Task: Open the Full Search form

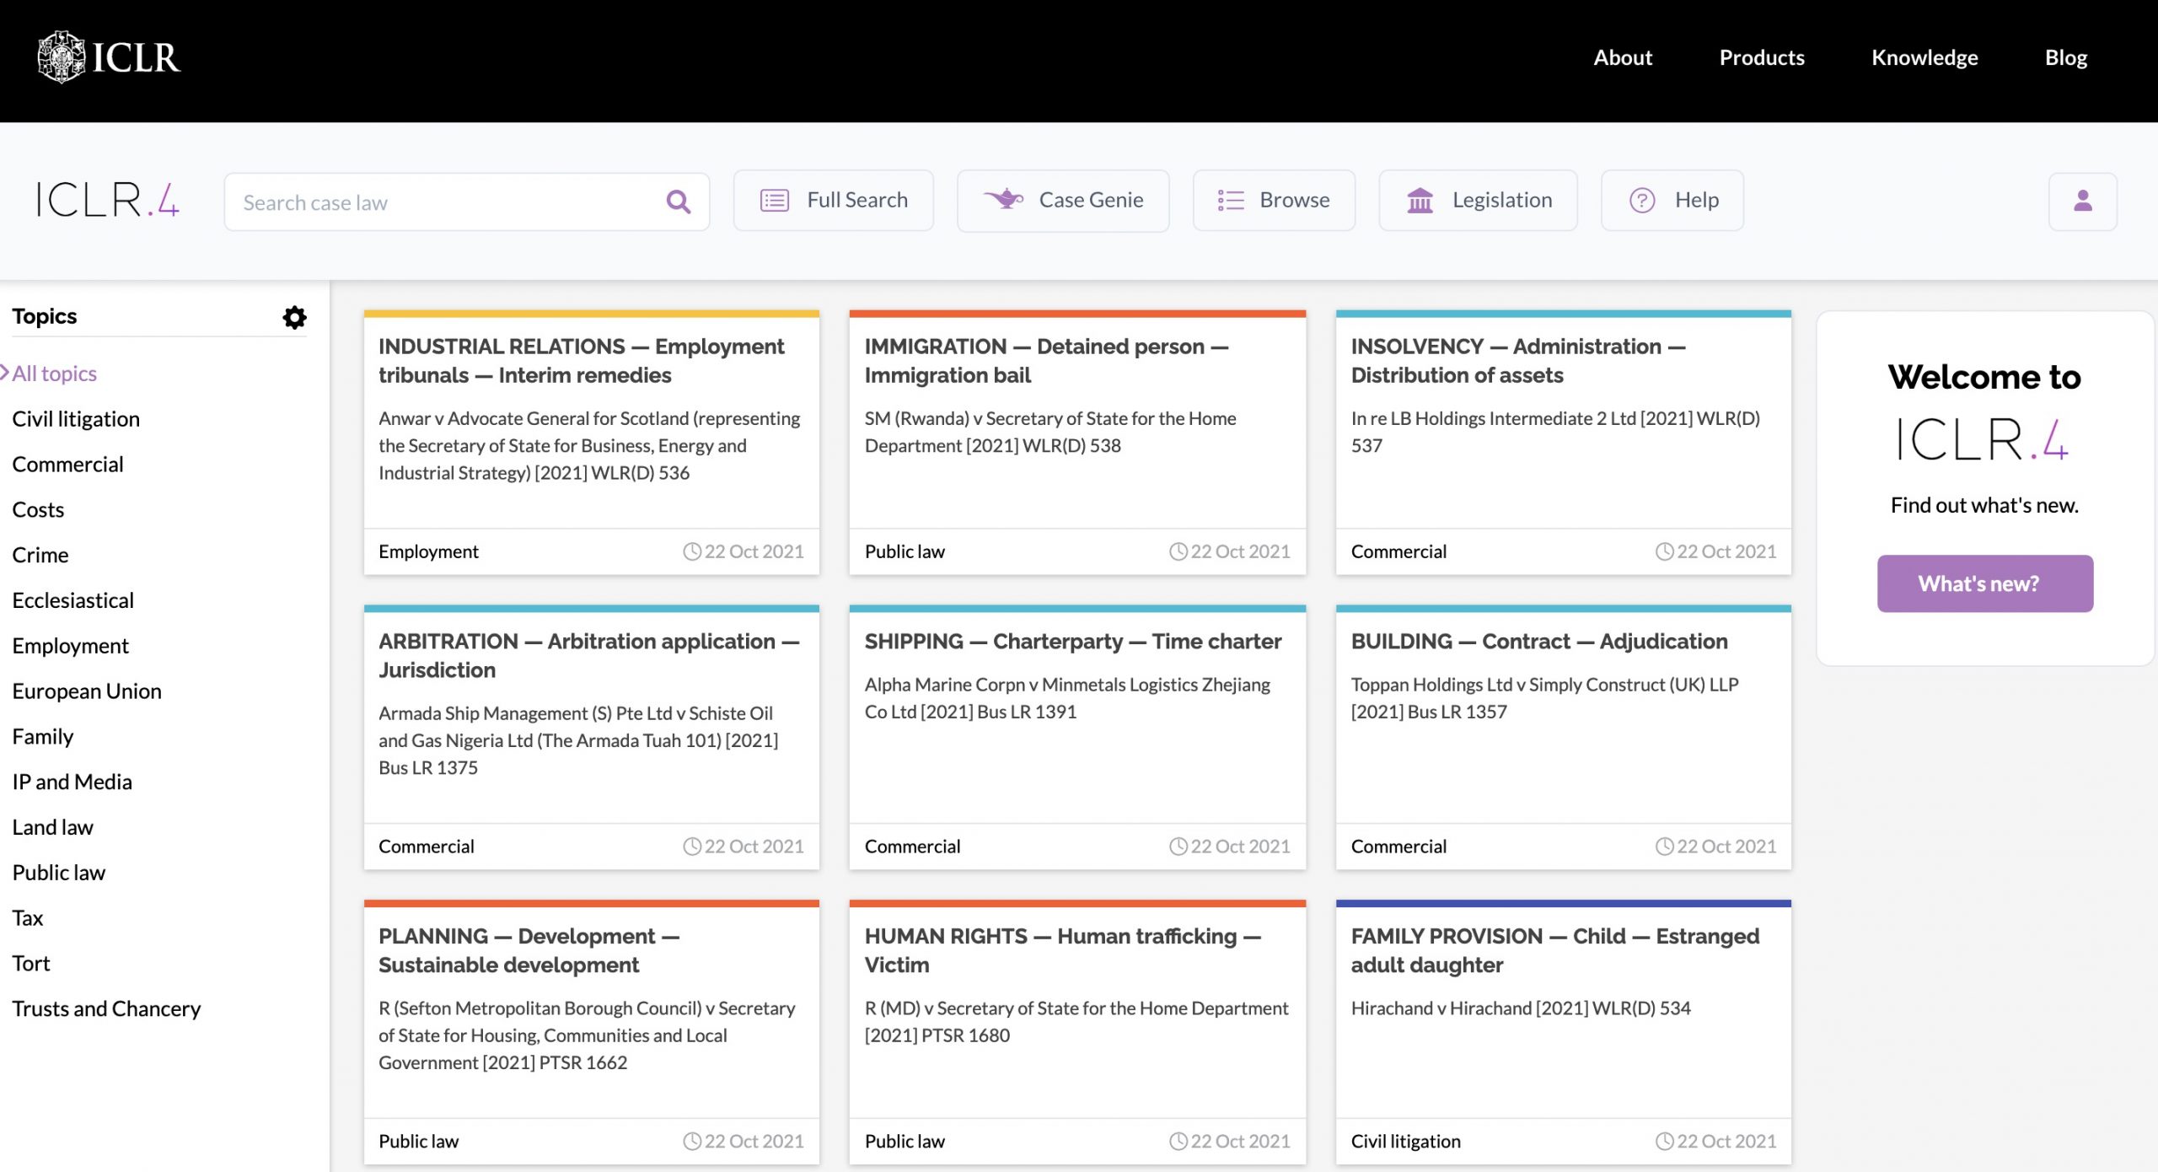Action: (x=833, y=201)
